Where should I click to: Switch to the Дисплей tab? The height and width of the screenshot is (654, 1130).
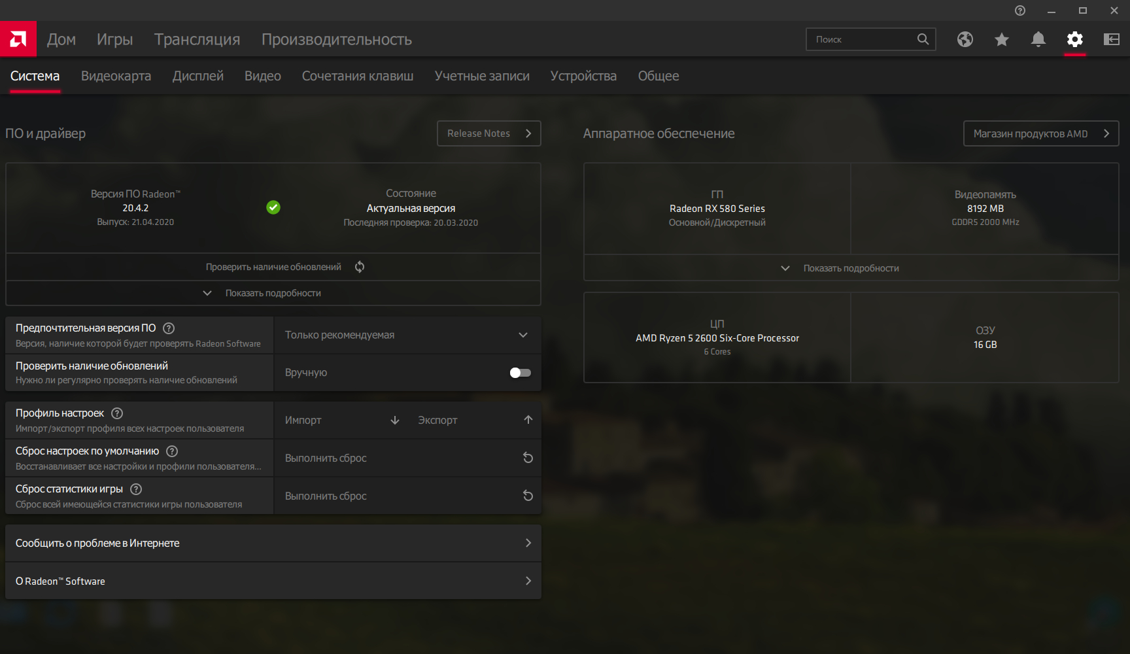click(198, 76)
